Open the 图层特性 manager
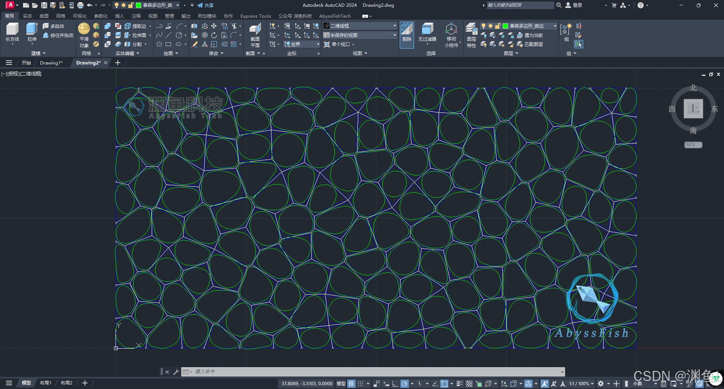Viewport: 724px width, 389px height. pos(471,34)
